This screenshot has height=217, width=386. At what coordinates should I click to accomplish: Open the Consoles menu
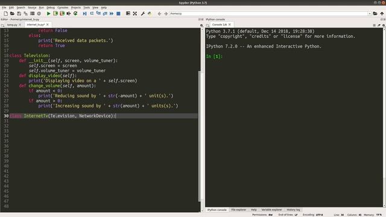pyautogui.click(x=63, y=8)
